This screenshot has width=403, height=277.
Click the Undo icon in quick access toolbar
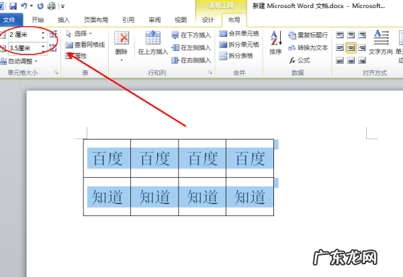[24, 5]
